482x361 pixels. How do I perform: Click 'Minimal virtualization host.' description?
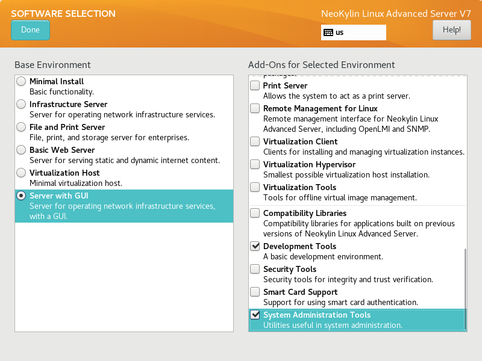(x=76, y=184)
